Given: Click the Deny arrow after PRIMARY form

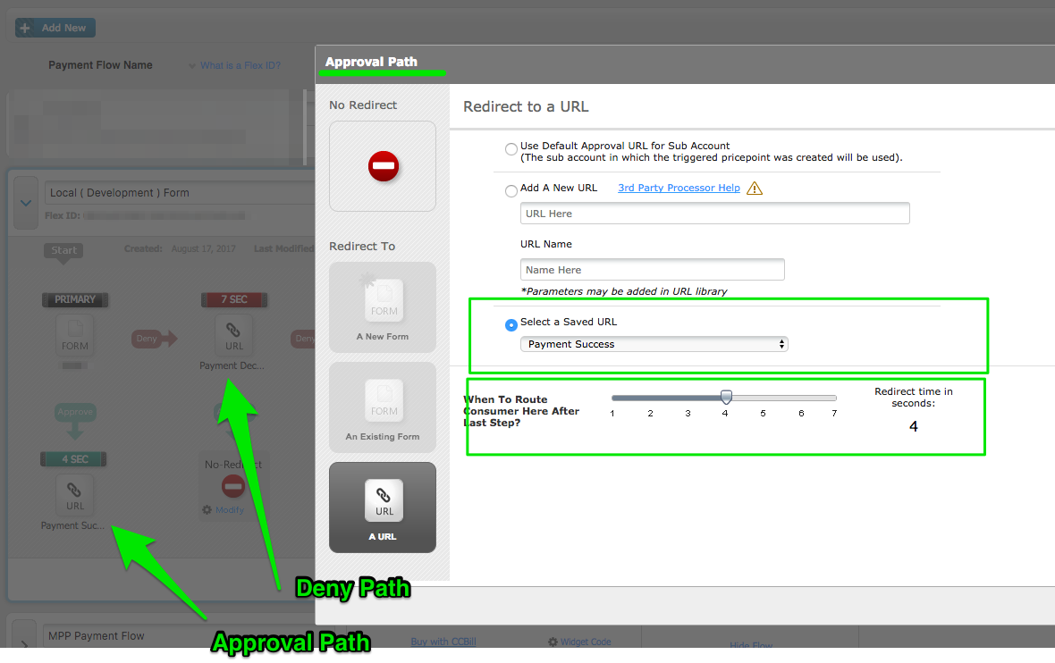Looking at the screenshot, I should point(154,339).
